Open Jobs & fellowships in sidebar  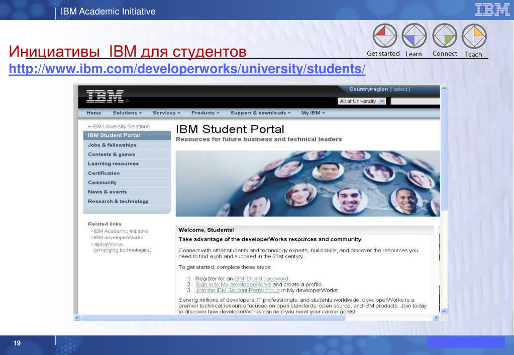click(x=112, y=145)
